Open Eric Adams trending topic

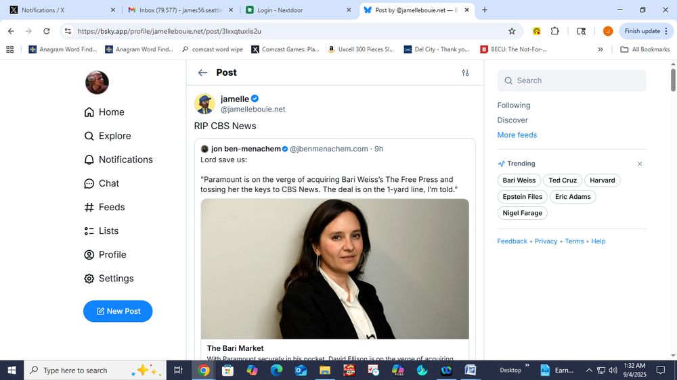pyautogui.click(x=573, y=197)
